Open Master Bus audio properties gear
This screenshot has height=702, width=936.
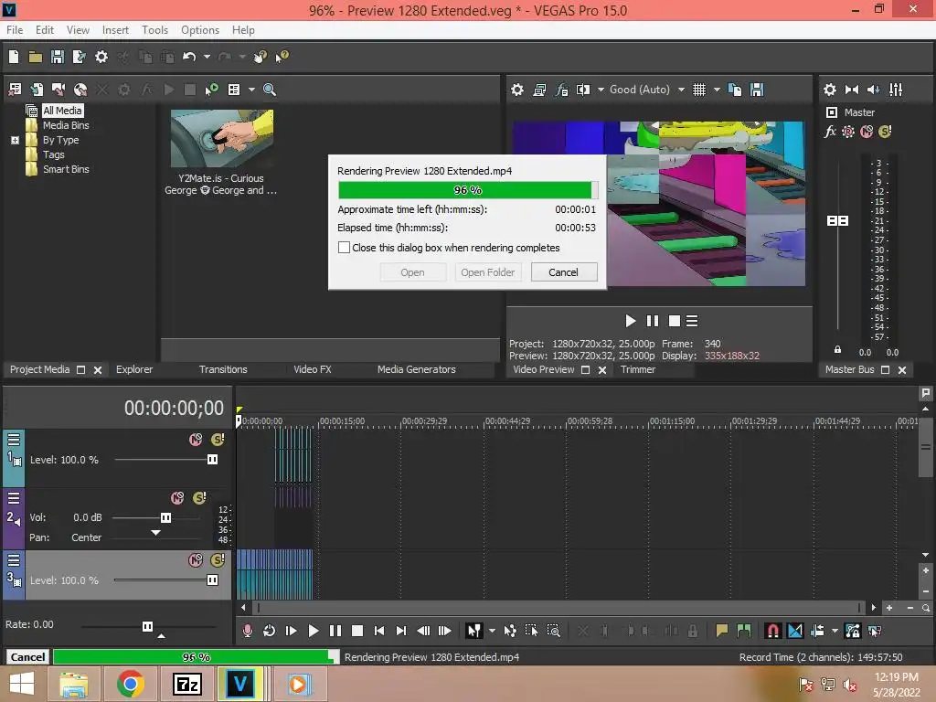[830, 90]
